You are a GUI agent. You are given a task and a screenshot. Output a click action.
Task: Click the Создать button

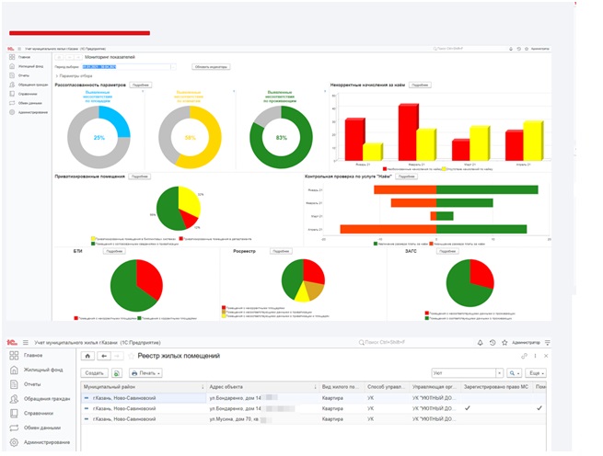pos(94,373)
